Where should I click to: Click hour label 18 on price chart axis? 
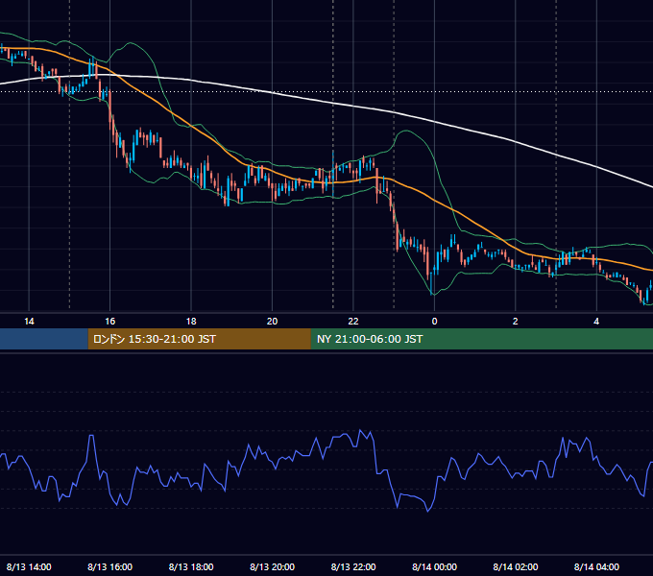pos(191,322)
